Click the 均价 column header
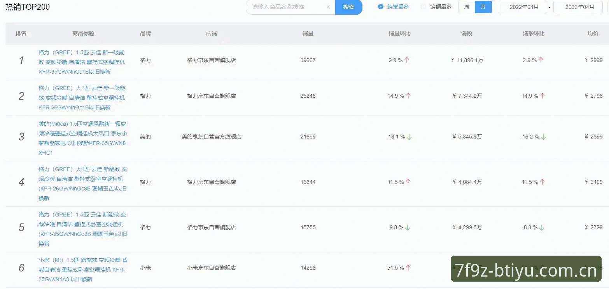 tap(593, 33)
